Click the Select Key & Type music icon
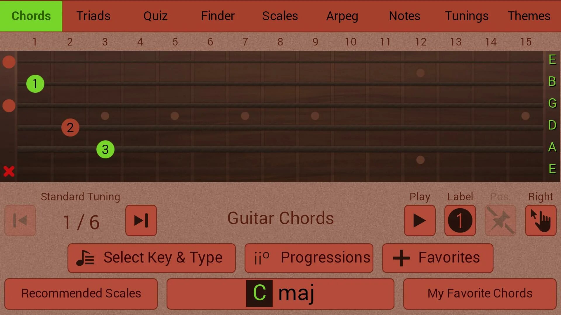The height and width of the screenshot is (315, 561). pos(84,258)
